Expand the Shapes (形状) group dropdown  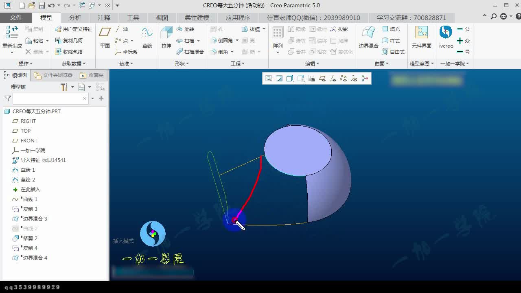tap(182, 63)
